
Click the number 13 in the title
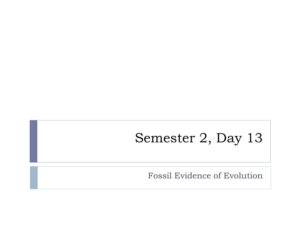pos(255,138)
